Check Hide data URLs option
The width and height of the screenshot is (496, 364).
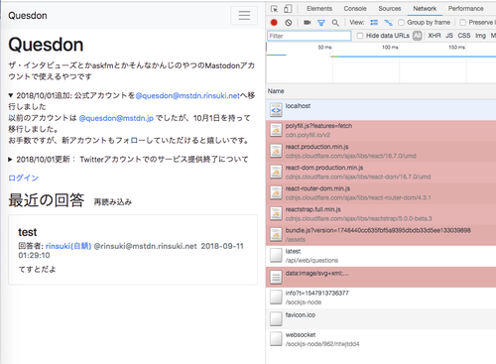360,36
